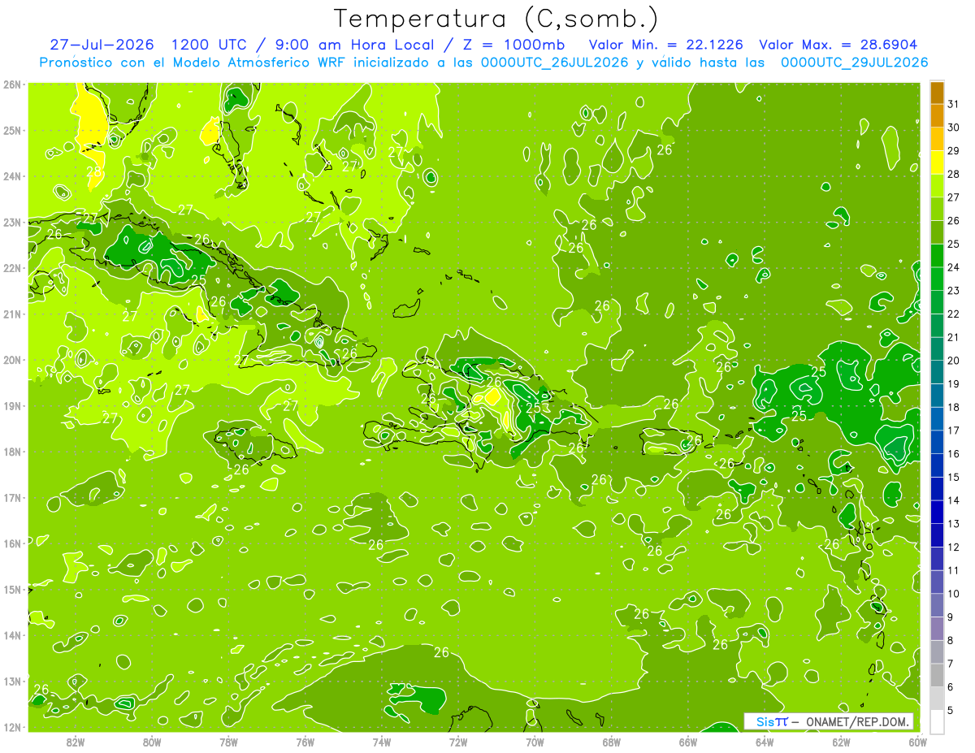Click the colorbar label '31'
This screenshot has height=753, width=975.
point(954,104)
